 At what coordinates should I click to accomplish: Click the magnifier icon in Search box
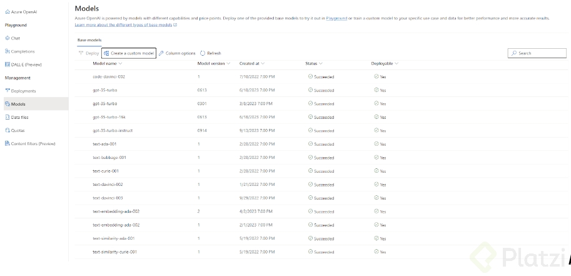point(514,53)
